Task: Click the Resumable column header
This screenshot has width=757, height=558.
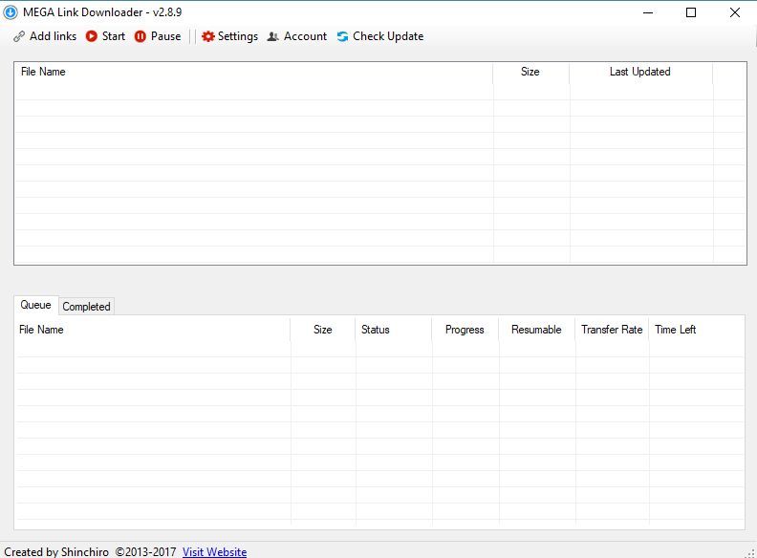Action: 537,330
